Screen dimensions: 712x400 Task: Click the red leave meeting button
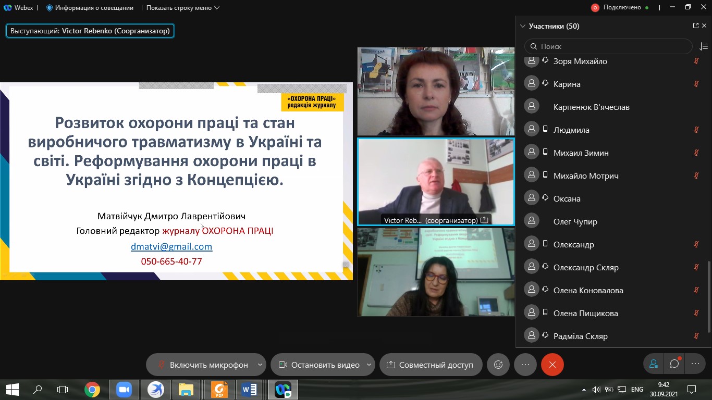[552, 365]
